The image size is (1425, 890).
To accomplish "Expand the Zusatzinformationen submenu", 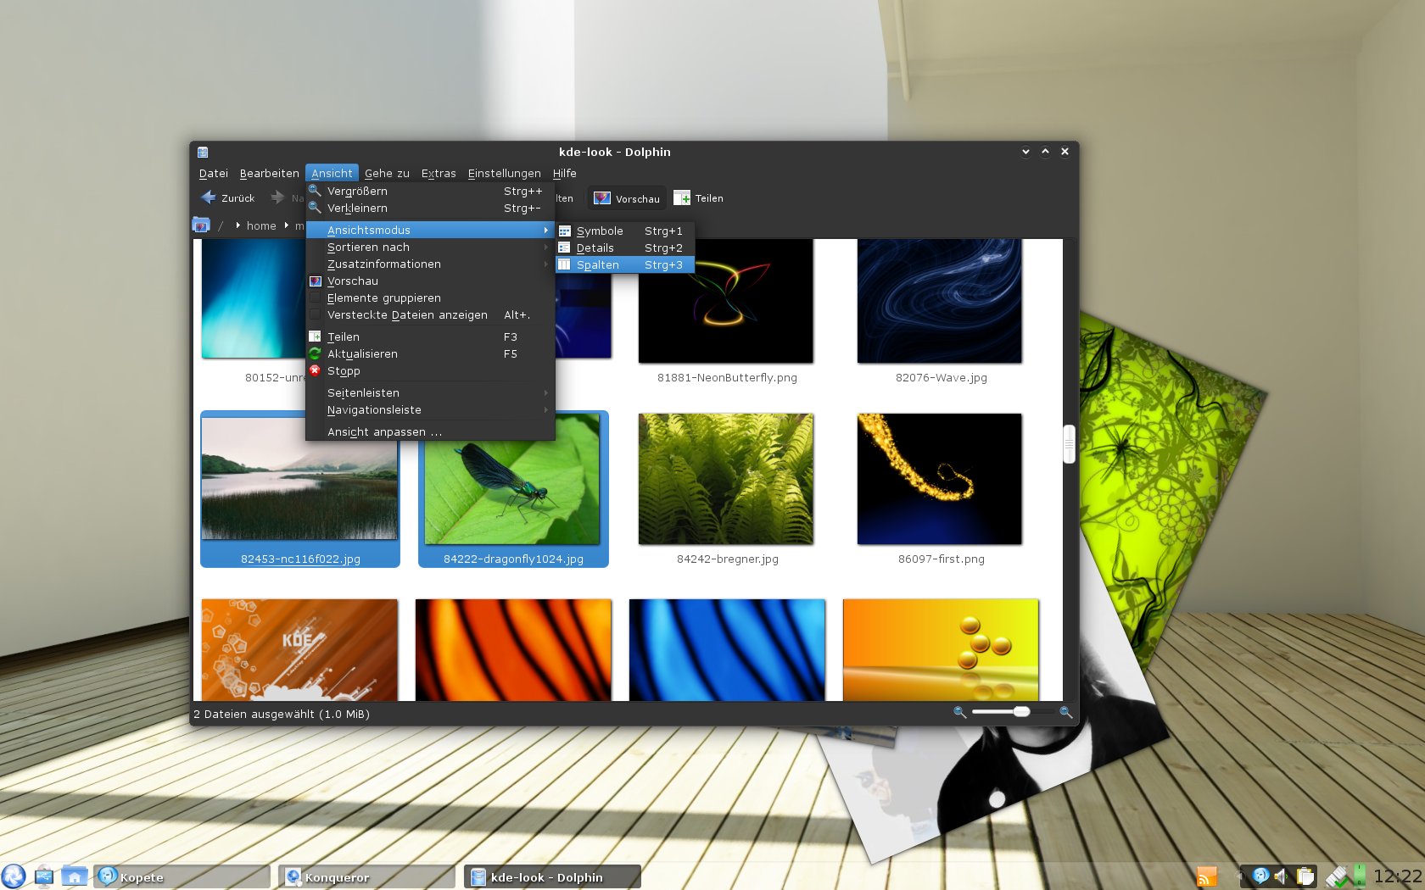I will click(430, 264).
